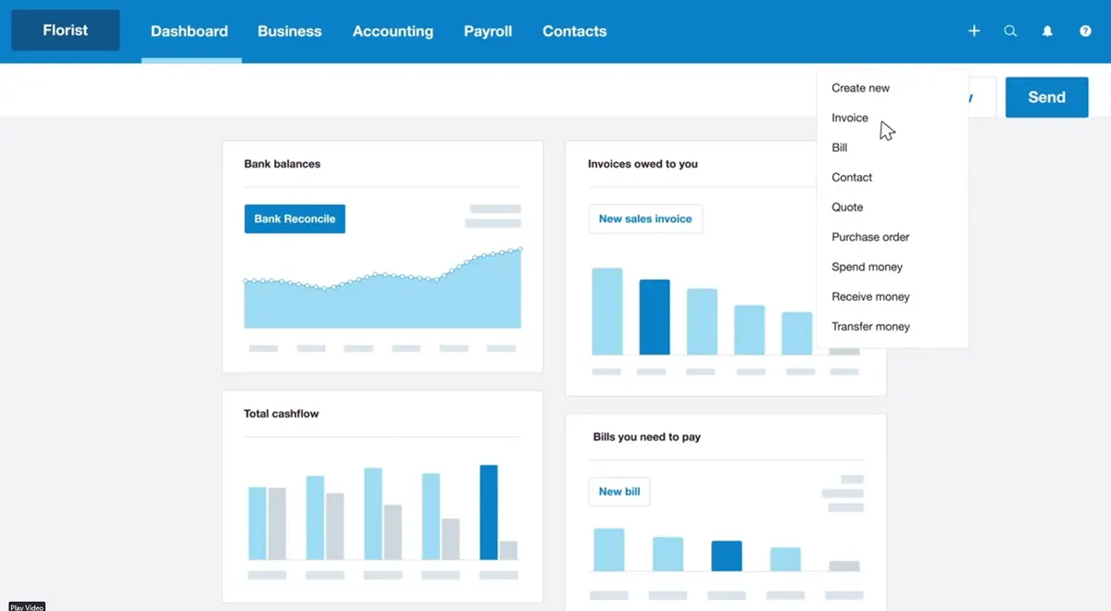Open the help question mark icon
Image resolution: width=1111 pixels, height=611 pixels.
point(1084,31)
